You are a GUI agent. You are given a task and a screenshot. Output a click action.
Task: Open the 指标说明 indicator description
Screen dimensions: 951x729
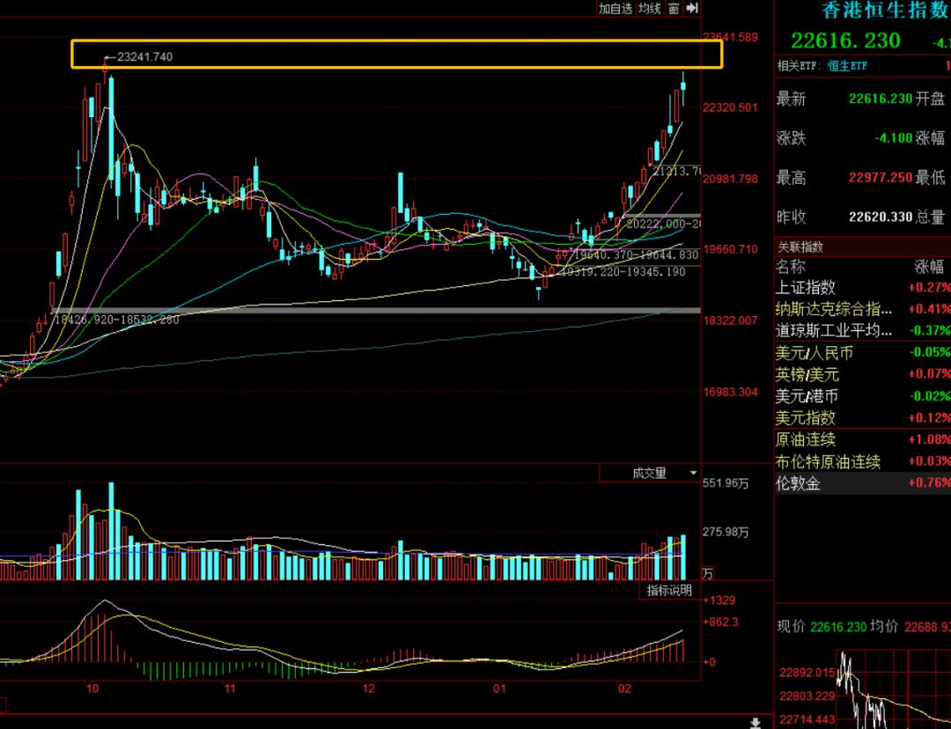(x=669, y=590)
